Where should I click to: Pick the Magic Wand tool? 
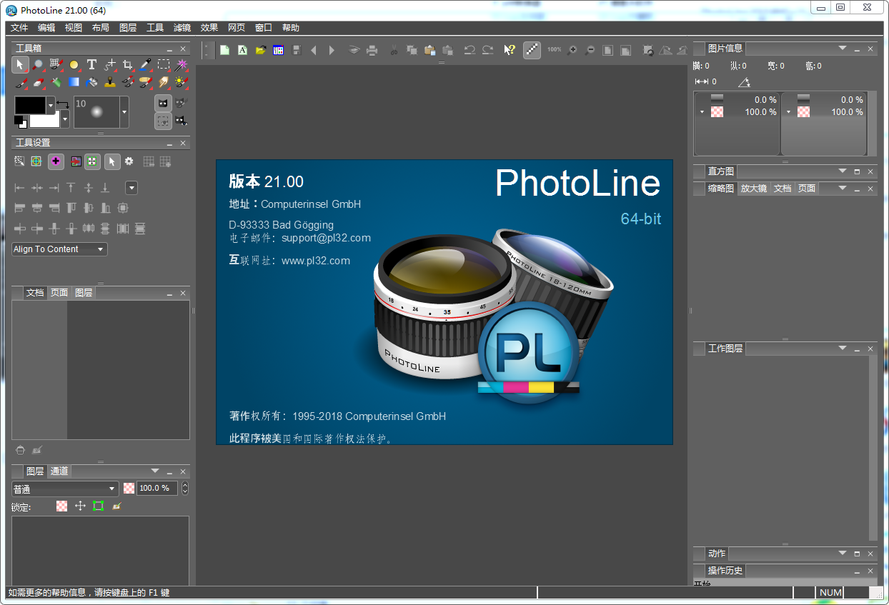182,65
